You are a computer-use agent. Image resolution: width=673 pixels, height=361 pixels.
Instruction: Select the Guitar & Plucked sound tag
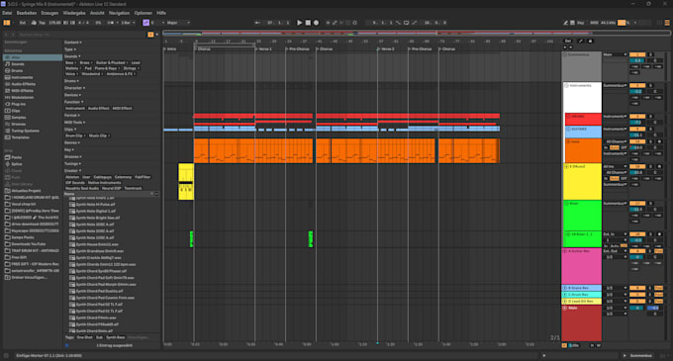tap(112, 62)
